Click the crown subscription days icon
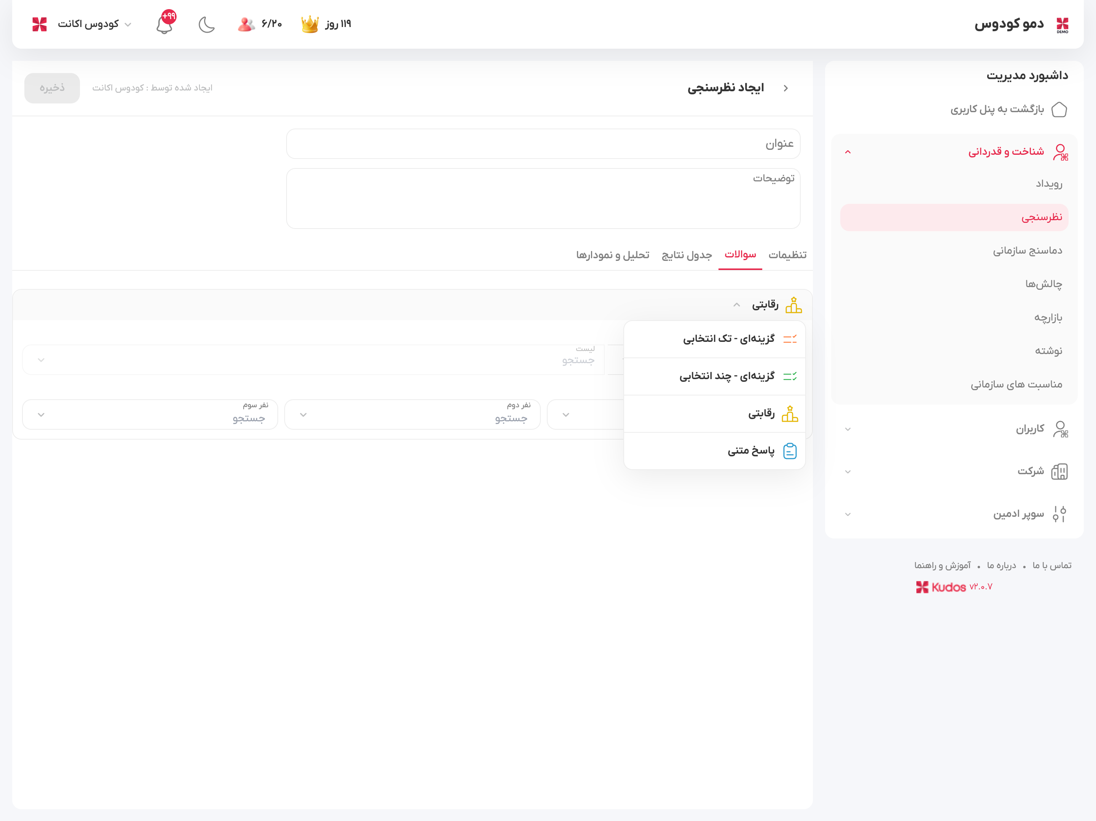 (x=310, y=24)
